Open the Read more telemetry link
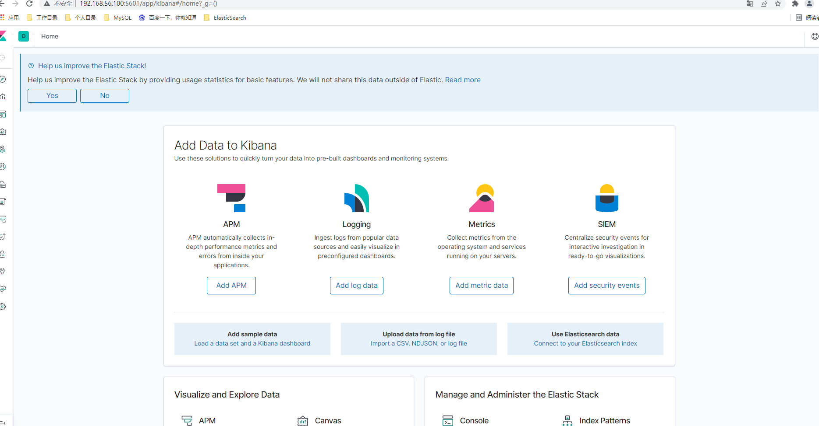Viewport: 819px width, 426px height. click(462, 80)
